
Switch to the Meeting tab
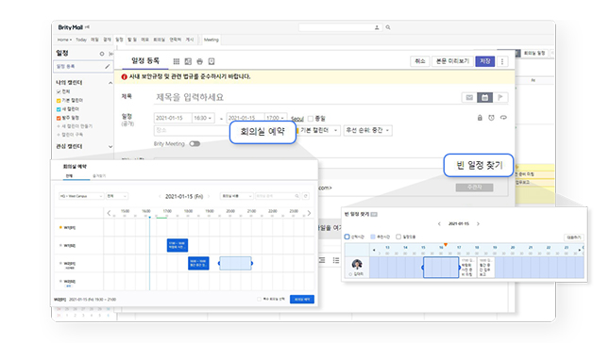[212, 40]
